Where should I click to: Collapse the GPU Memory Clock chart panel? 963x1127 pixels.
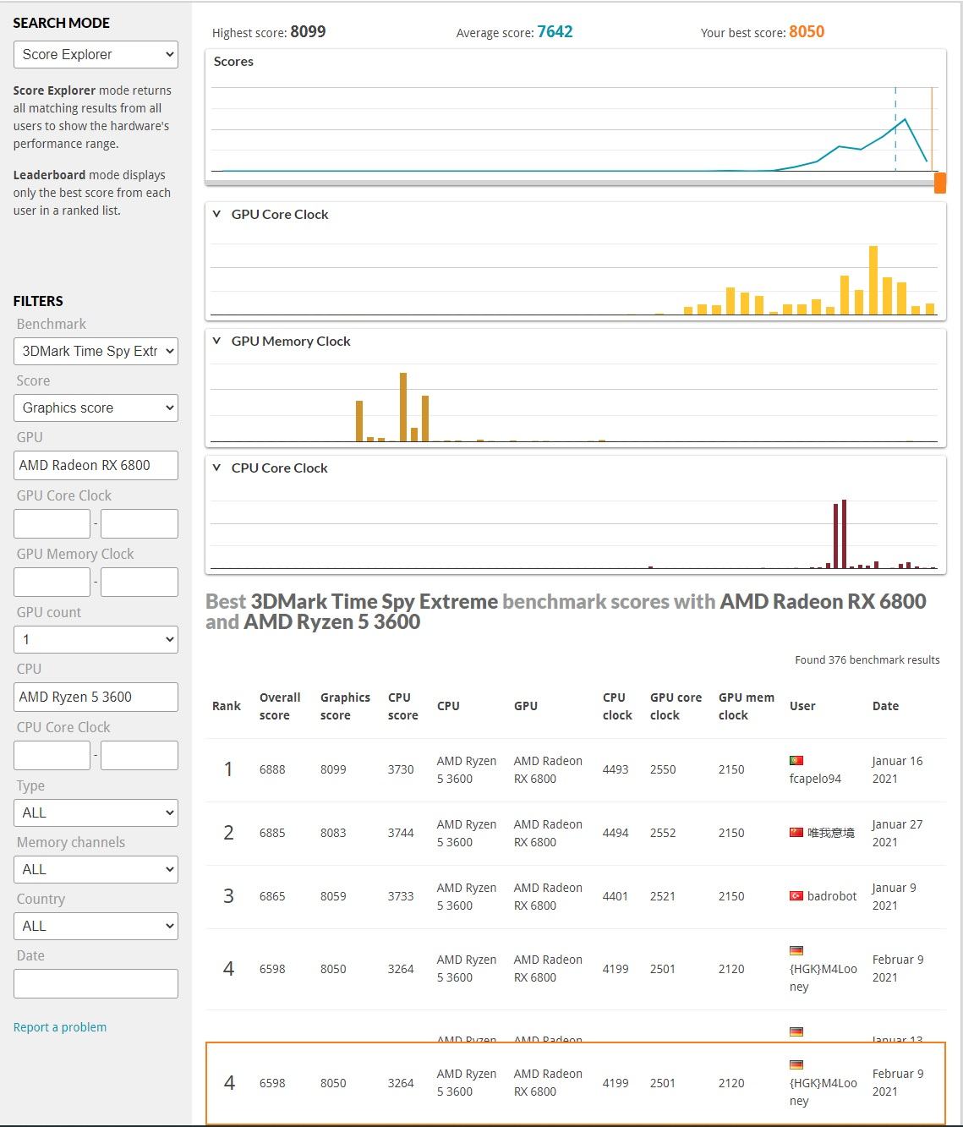pos(216,342)
